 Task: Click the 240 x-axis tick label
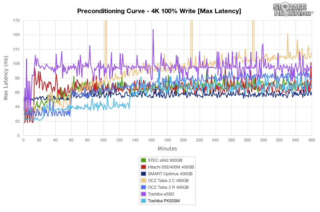[215, 140]
